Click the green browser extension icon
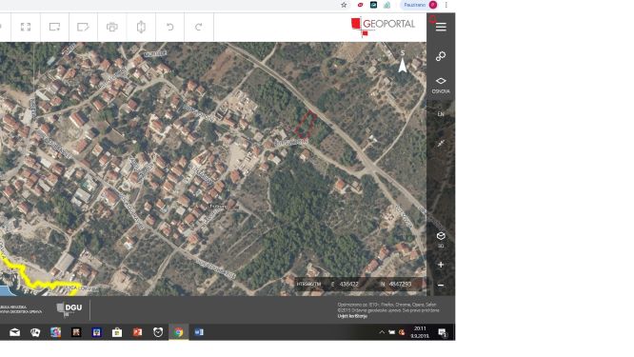 (x=386, y=5)
